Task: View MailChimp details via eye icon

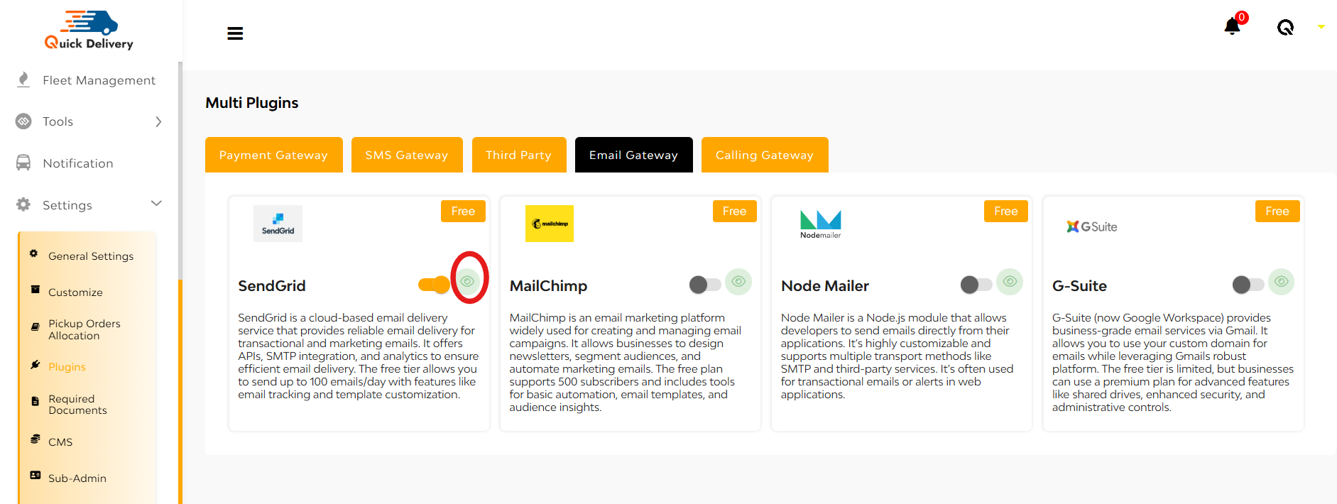Action: click(x=738, y=282)
